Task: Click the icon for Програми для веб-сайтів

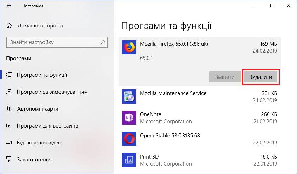Action: point(9,125)
